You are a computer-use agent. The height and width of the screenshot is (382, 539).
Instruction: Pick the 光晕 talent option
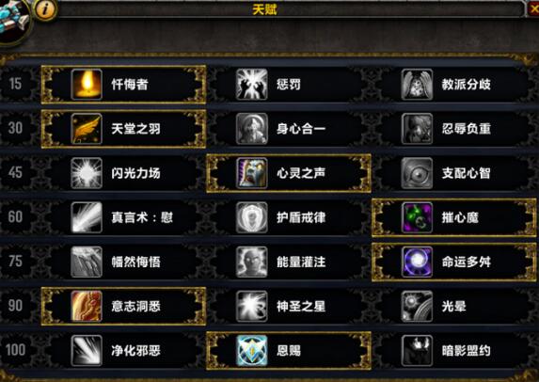coord(453,306)
